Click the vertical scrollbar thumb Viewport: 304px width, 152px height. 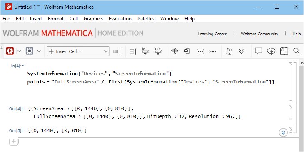point(302,108)
